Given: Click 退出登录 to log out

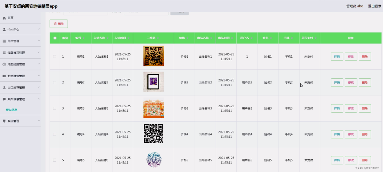Looking at the screenshot, I should [x=374, y=6].
